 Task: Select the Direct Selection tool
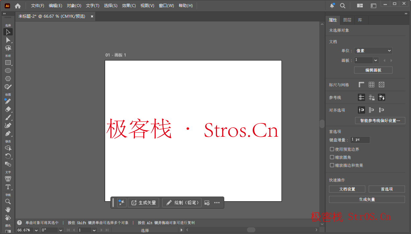(x=8, y=40)
